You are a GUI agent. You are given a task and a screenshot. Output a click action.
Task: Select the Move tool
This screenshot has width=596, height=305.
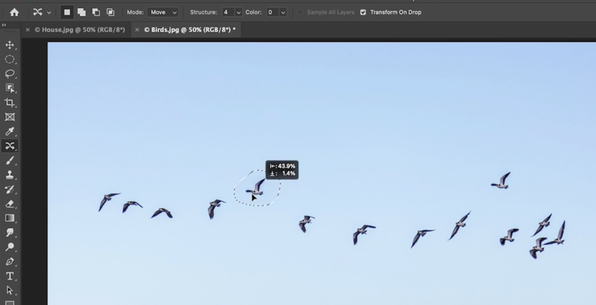click(10, 45)
